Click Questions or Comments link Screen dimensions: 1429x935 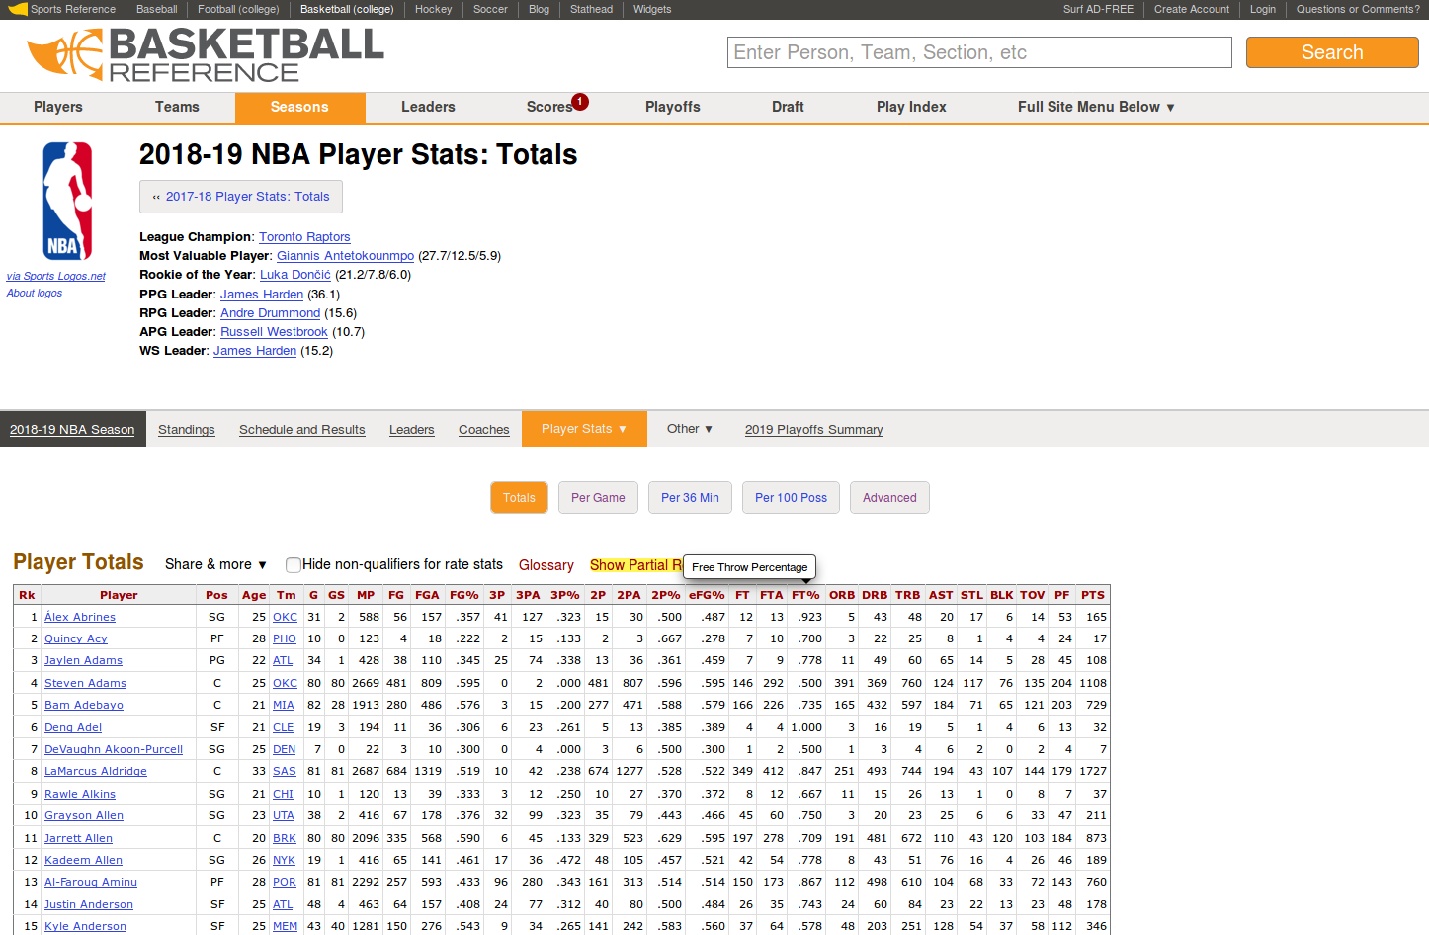(1358, 9)
